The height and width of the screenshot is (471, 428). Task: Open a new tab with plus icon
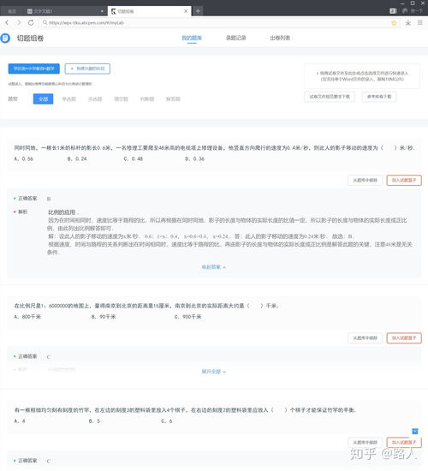click(198, 11)
